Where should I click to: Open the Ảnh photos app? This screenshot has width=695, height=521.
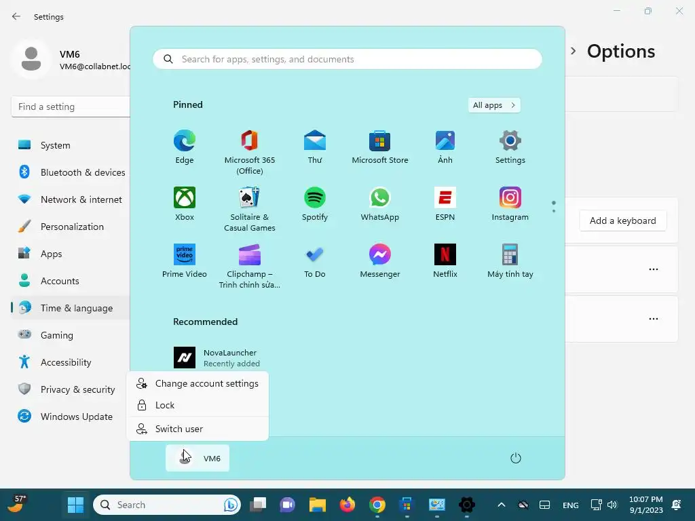[445, 147]
